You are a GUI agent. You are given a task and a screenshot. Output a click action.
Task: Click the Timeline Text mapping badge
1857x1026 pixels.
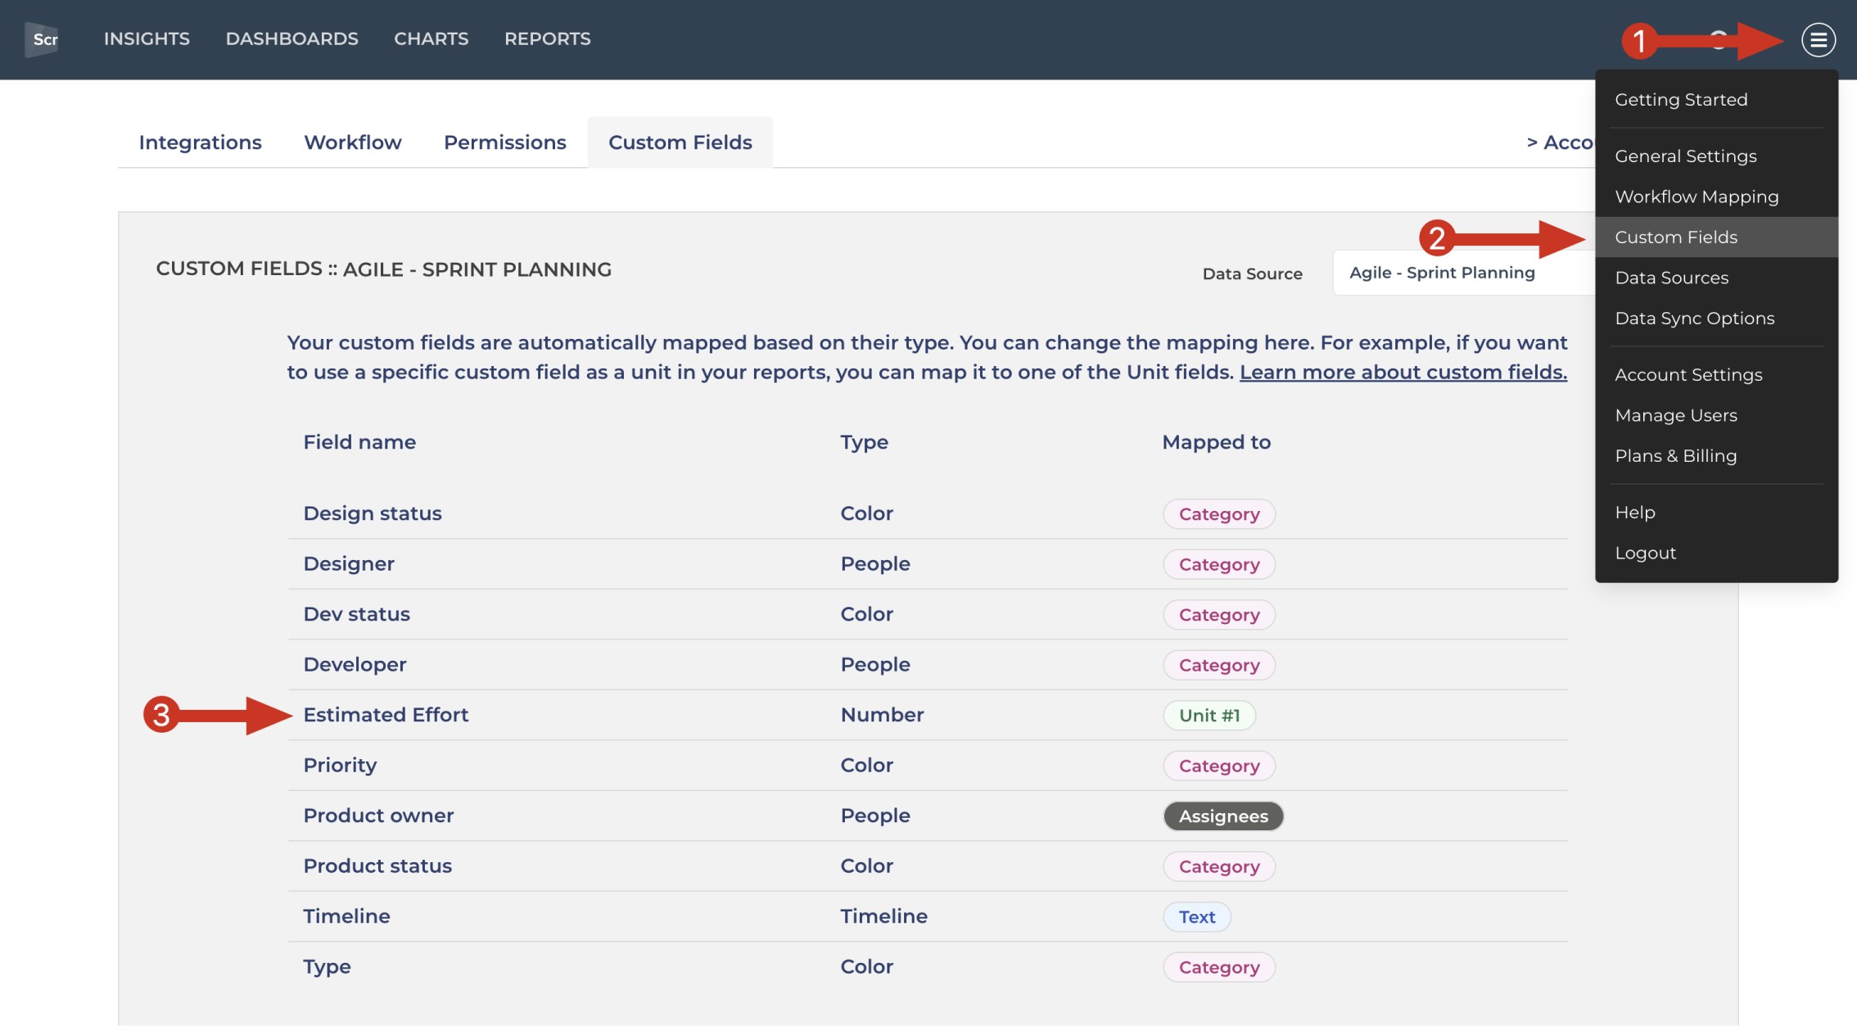[1196, 917]
